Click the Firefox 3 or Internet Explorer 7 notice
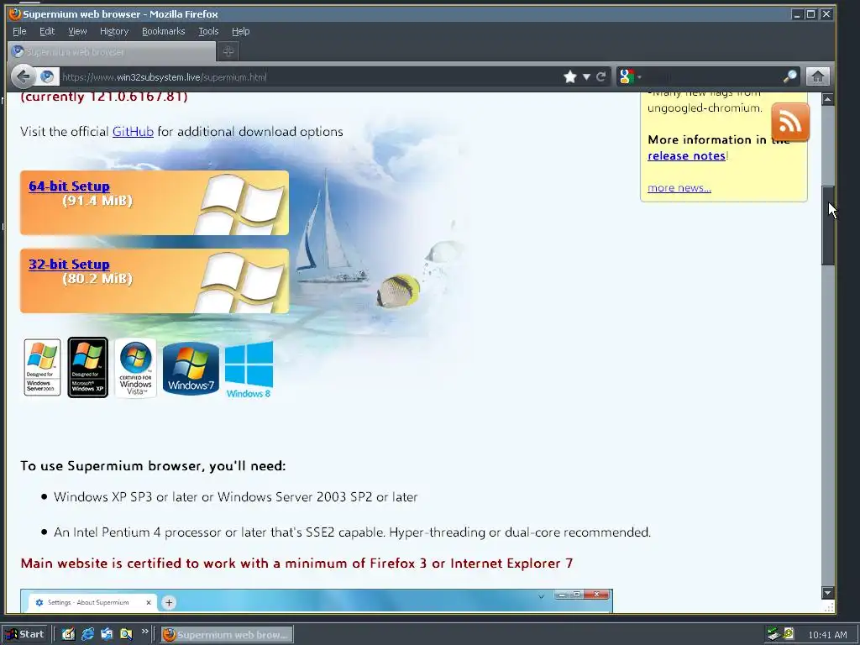This screenshot has width=860, height=645. coord(296,564)
